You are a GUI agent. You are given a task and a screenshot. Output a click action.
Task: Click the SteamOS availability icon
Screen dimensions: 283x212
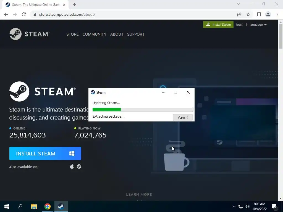[79, 166]
